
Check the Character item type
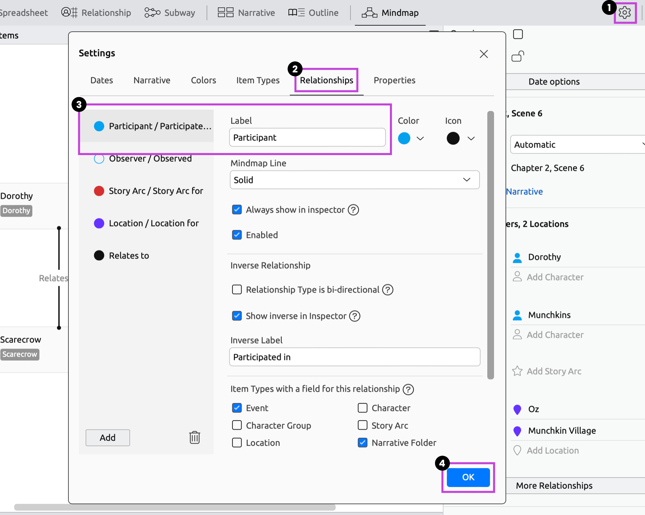click(363, 408)
